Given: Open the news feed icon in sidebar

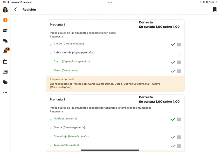Looking at the screenshot, I should point(5,72).
